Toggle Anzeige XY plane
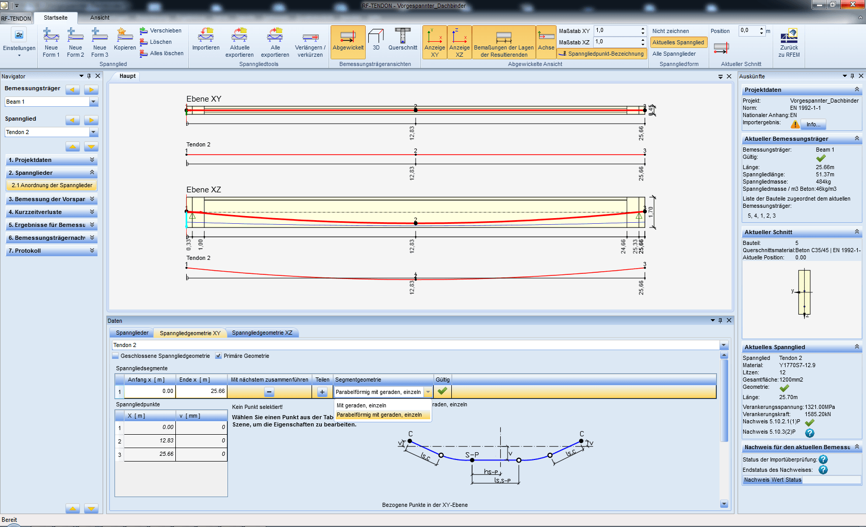The height and width of the screenshot is (527, 866). click(x=435, y=42)
